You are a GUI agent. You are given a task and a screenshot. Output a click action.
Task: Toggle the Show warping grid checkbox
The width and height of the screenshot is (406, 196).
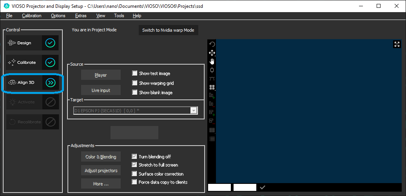pyautogui.click(x=135, y=83)
